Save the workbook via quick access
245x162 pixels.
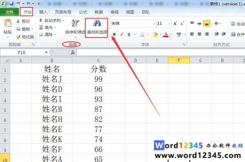11,3
